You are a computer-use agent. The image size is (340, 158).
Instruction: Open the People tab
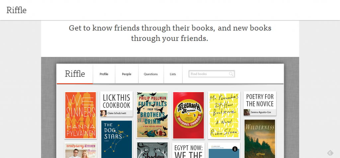[127, 74]
